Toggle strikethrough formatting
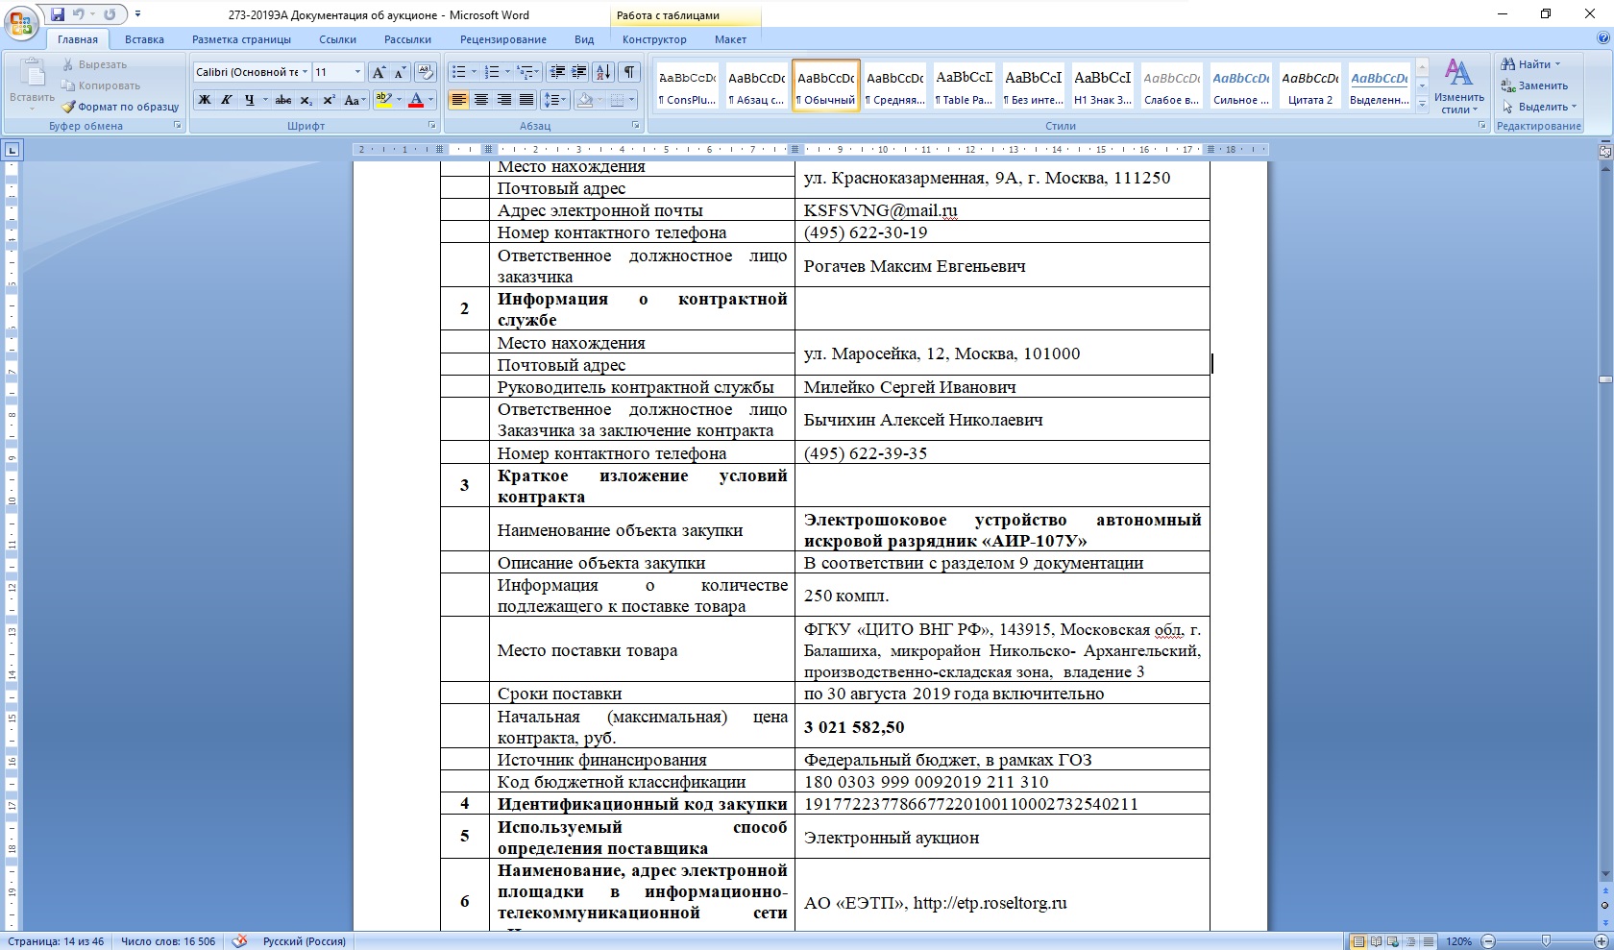The image size is (1614, 950). tap(283, 100)
